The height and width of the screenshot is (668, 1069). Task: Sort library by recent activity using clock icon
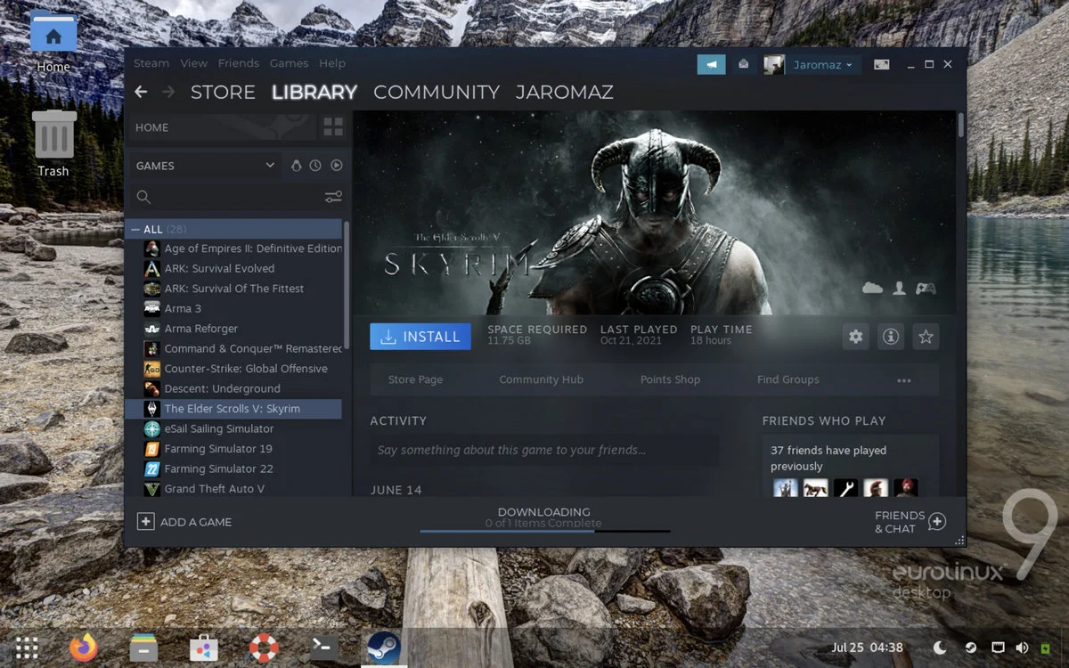pyautogui.click(x=315, y=165)
